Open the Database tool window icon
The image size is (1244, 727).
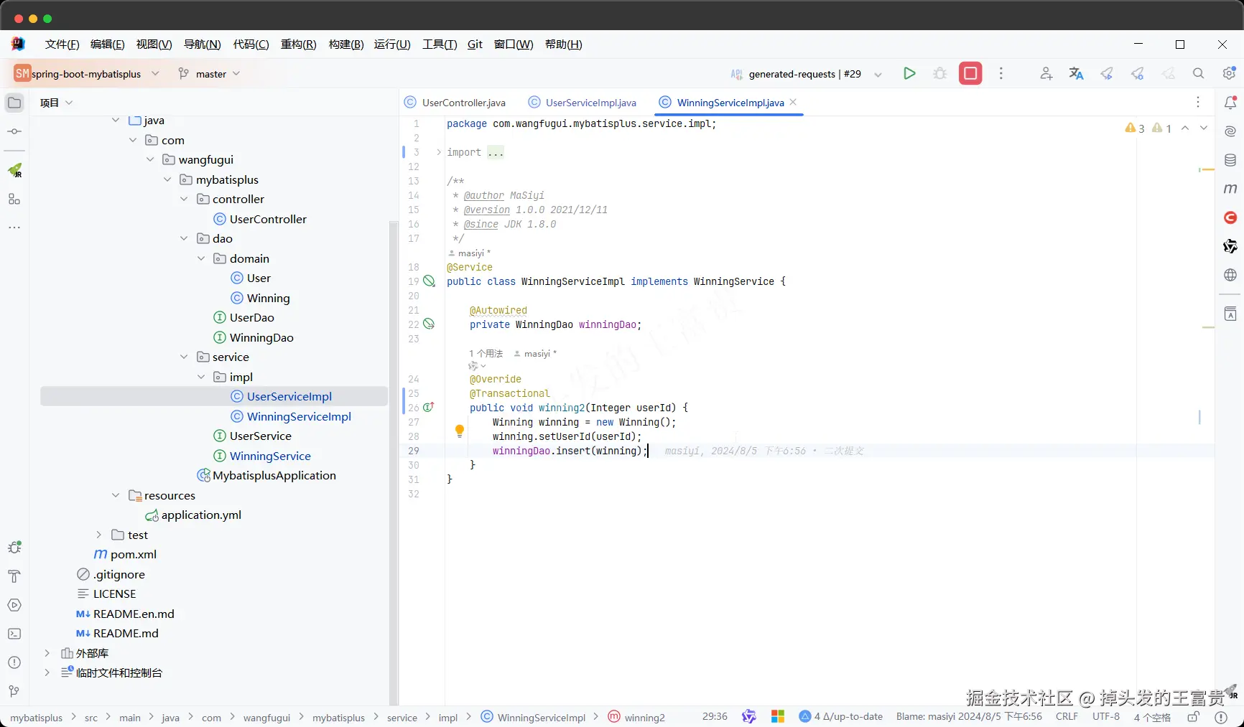tap(1230, 160)
